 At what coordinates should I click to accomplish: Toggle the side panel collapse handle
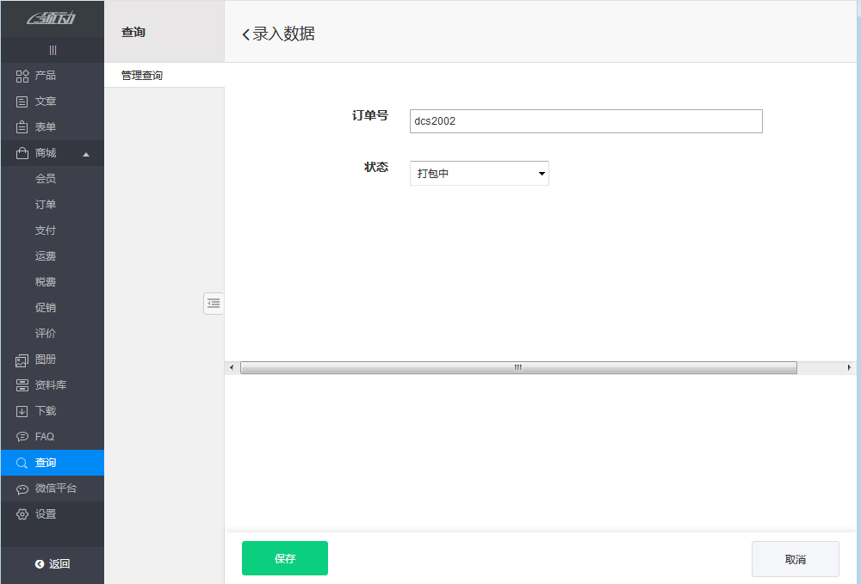[x=214, y=304]
